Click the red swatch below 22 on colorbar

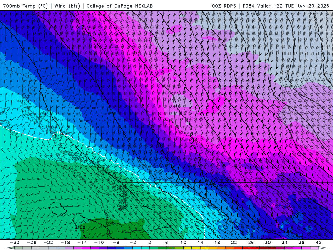click(x=238, y=248)
